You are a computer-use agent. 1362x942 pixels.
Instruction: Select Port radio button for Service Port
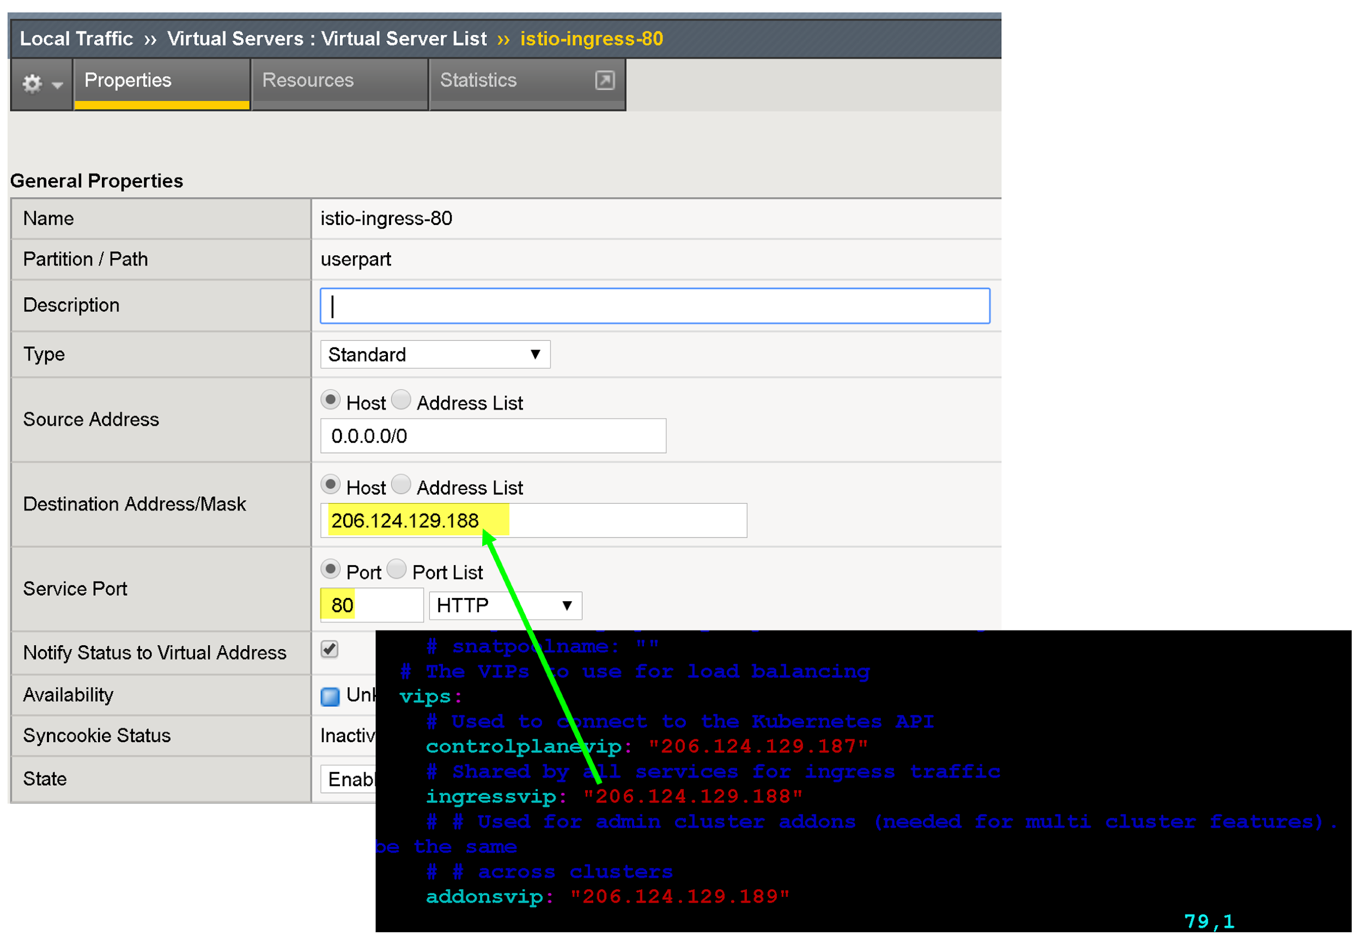[332, 567]
